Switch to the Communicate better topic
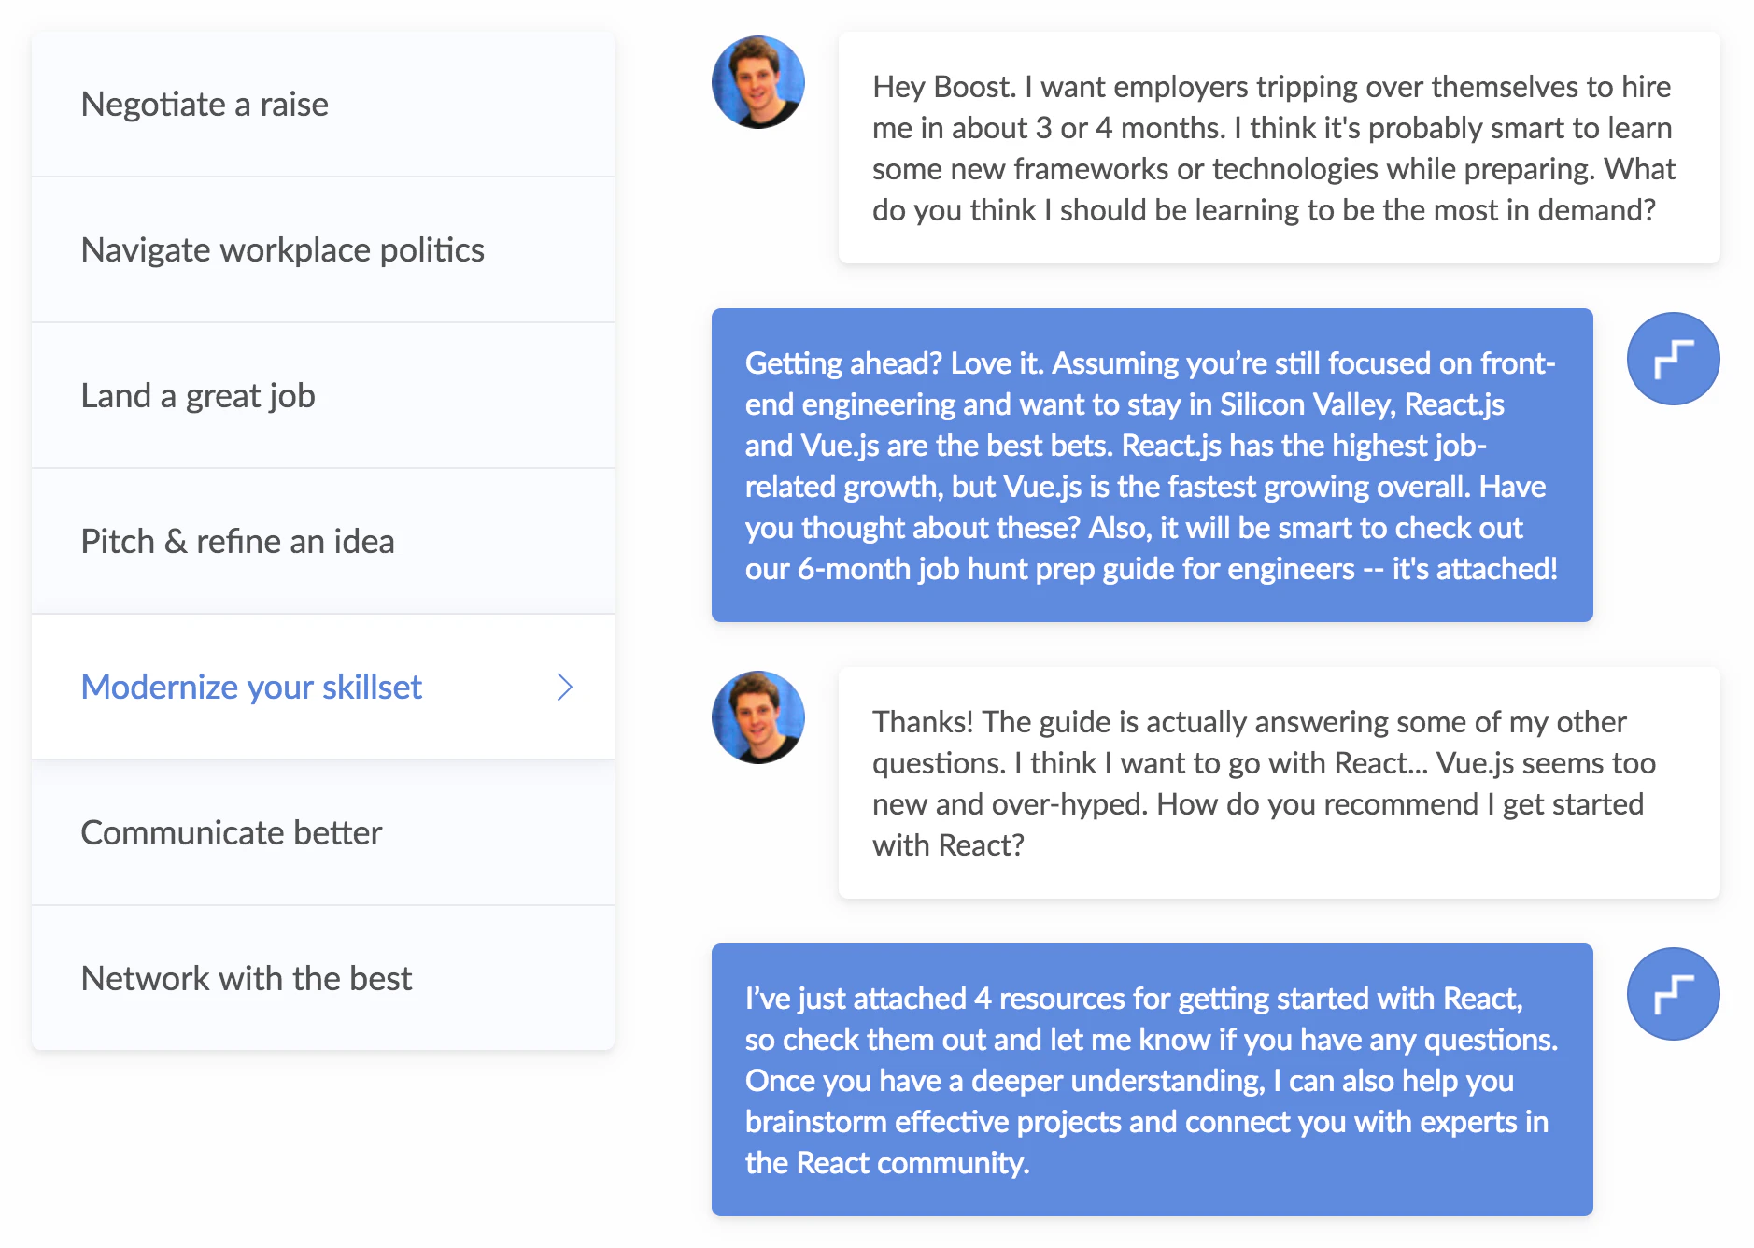This screenshot has height=1248, width=1754. (232, 833)
